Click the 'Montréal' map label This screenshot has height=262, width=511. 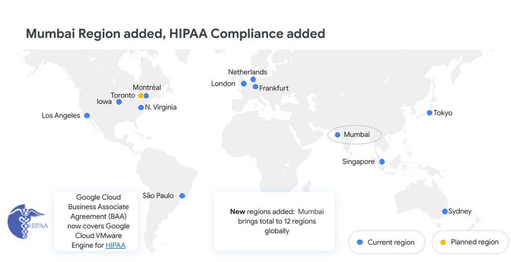click(x=147, y=87)
